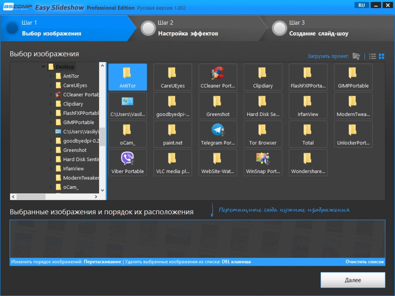Select the Tor Browser folder tile
The image size is (395, 296).
(263, 134)
